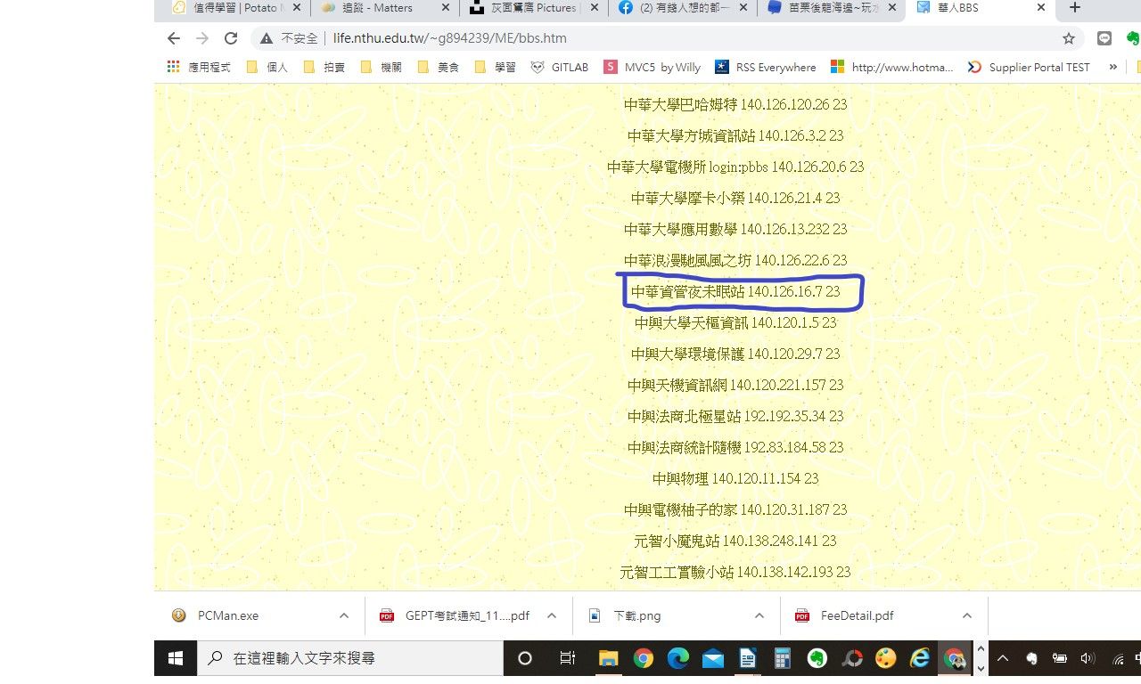Close the 追蹤 - Matters tab
The image size is (1141, 684).
point(446,8)
